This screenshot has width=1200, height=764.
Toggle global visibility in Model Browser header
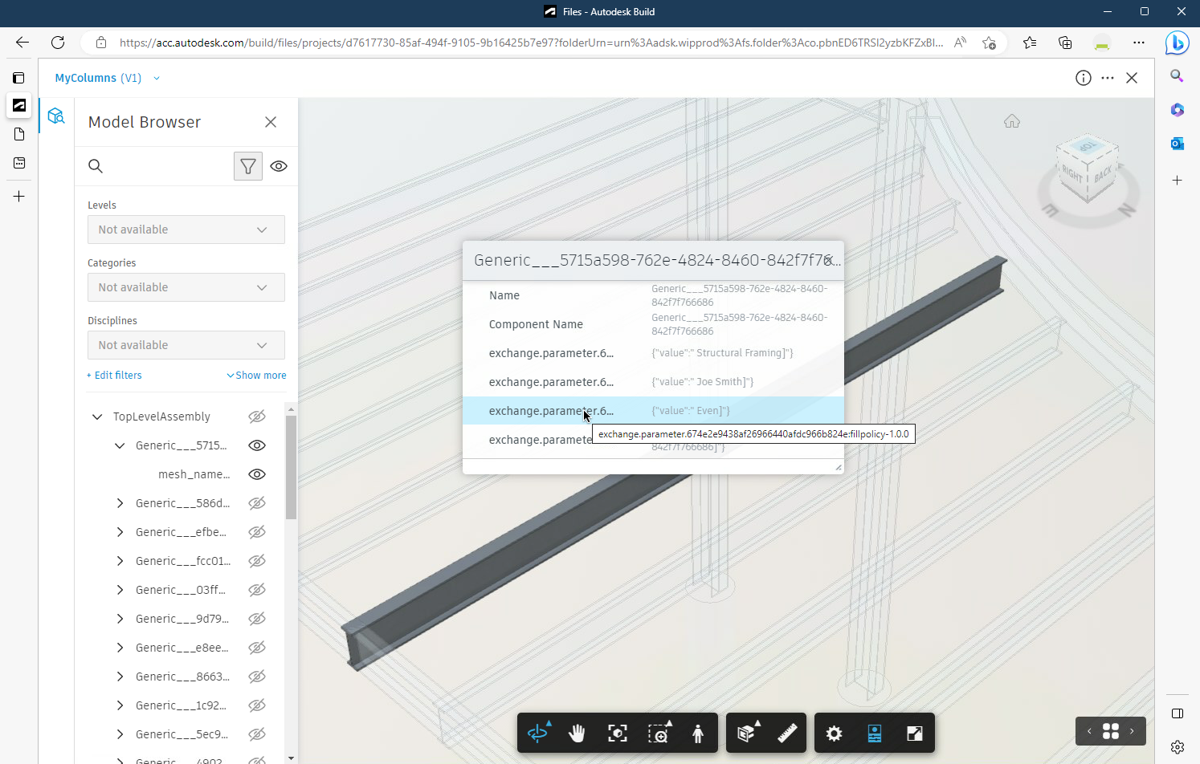pos(279,166)
